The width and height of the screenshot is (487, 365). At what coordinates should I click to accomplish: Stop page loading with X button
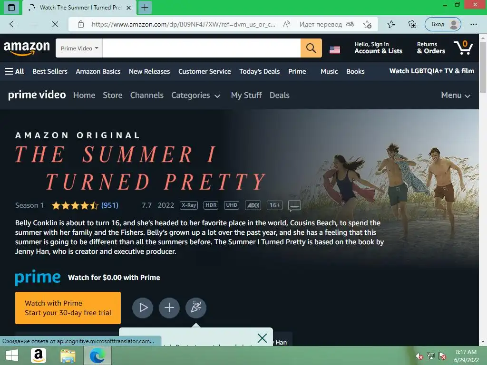click(55, 24)
